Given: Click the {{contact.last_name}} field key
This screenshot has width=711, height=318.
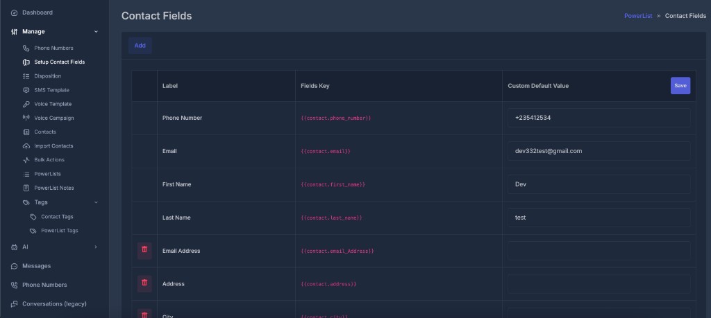Looking at the screenshot, I should tap(331, 218).
